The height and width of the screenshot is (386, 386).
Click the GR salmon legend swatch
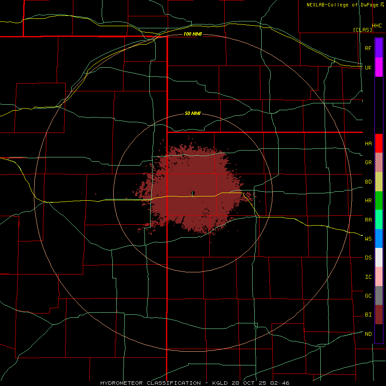pos(379,163)
